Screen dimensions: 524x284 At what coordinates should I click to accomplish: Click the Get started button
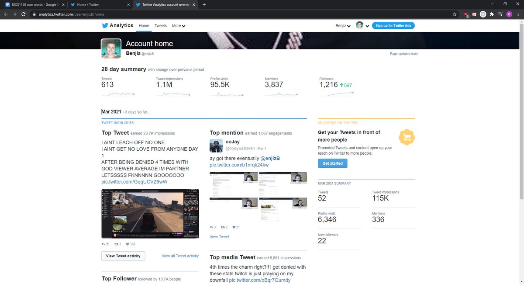coord(333,163)
